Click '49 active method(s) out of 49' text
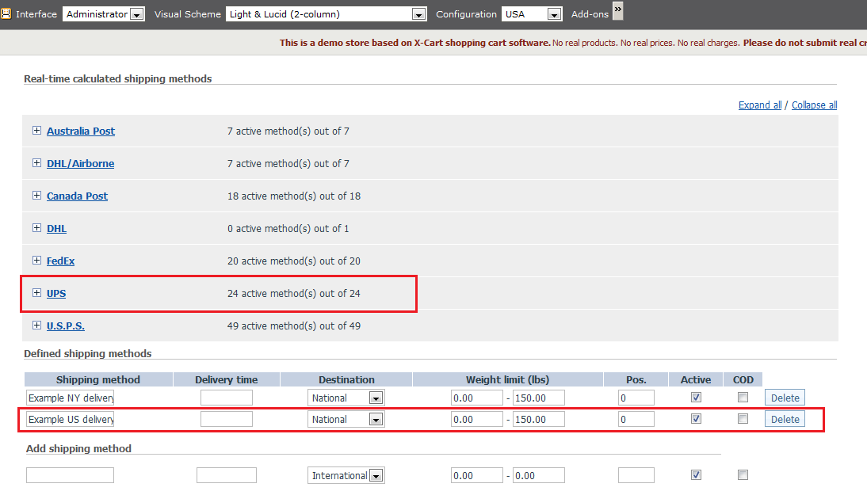867x495 pixels. pos(293,326)
